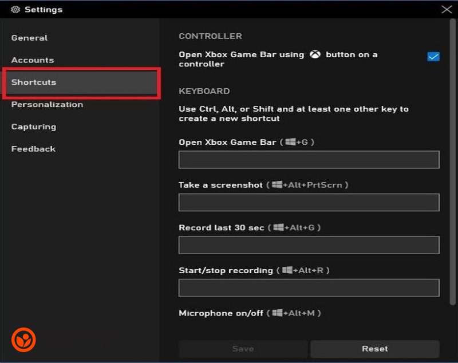Click the Open Xbox Game Bar shortcut field
The width and height of the screenshot is (458, 363).
coord(309,160)
